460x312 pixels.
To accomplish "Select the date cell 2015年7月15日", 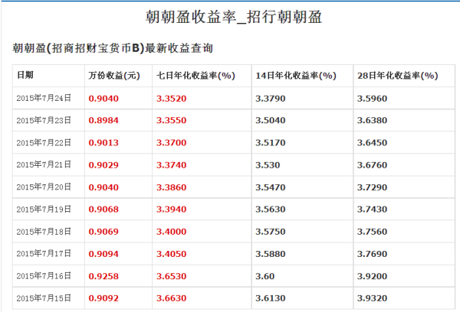I will (x=44, y=298).
